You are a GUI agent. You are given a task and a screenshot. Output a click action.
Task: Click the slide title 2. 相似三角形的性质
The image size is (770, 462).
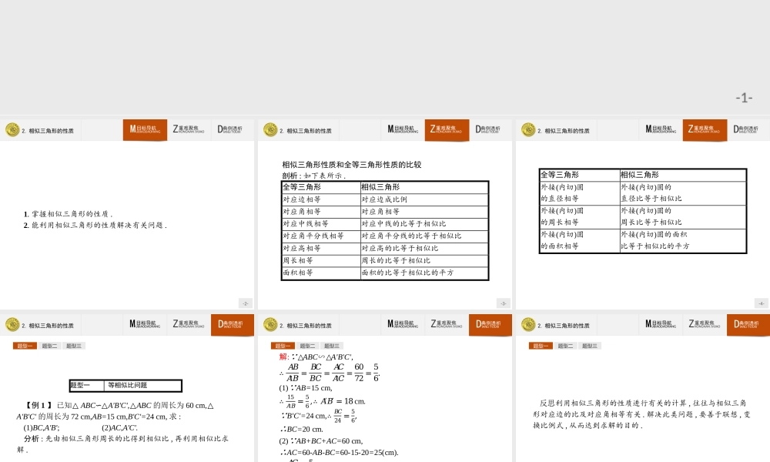coord(48,129)
